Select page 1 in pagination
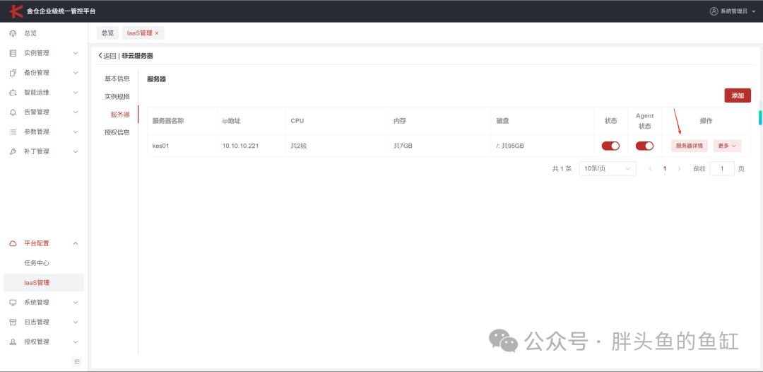This screenshot has height=372, width=763. pyautogui.click(x=664, y=169)
